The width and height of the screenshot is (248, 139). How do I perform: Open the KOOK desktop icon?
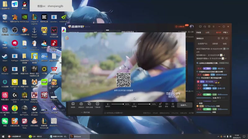point(44,83)
